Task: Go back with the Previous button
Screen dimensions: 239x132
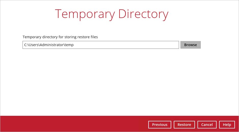Action: click(x=160, y=125)
